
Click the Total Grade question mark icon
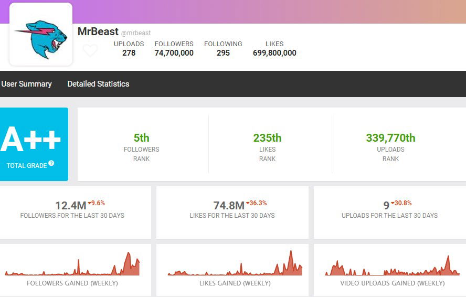click(51, 163)
